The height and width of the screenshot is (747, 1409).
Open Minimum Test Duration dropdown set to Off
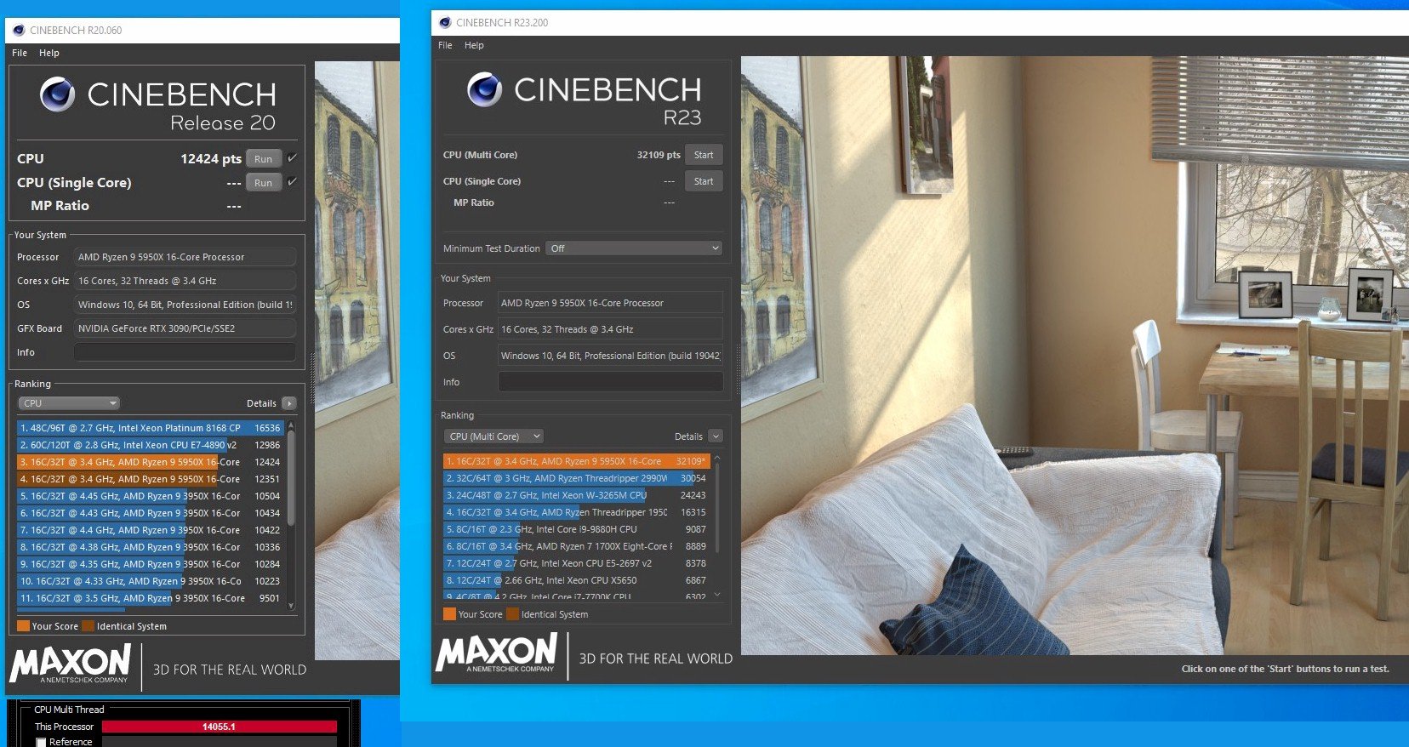click(634, 248)
